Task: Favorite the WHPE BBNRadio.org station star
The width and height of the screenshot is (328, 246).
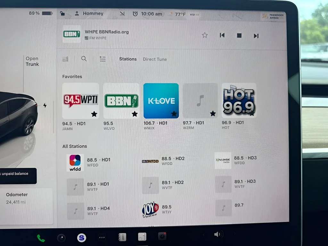Action: (205, 35)
